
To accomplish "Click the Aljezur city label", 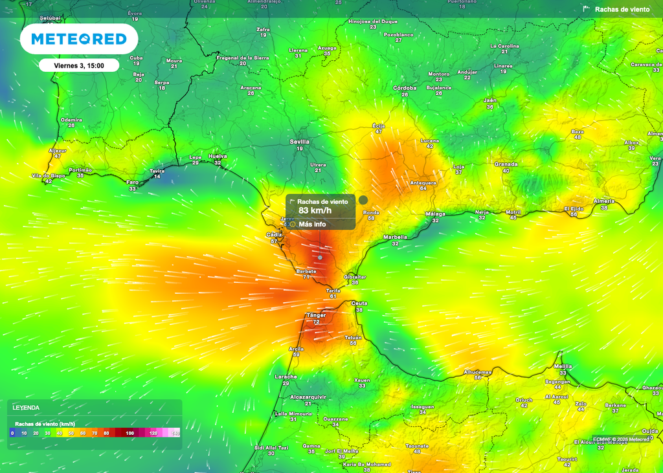I will (58, 151).
